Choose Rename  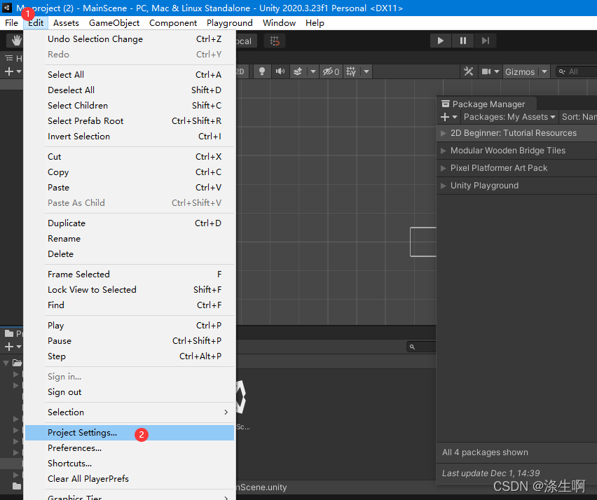pos(130,239)
